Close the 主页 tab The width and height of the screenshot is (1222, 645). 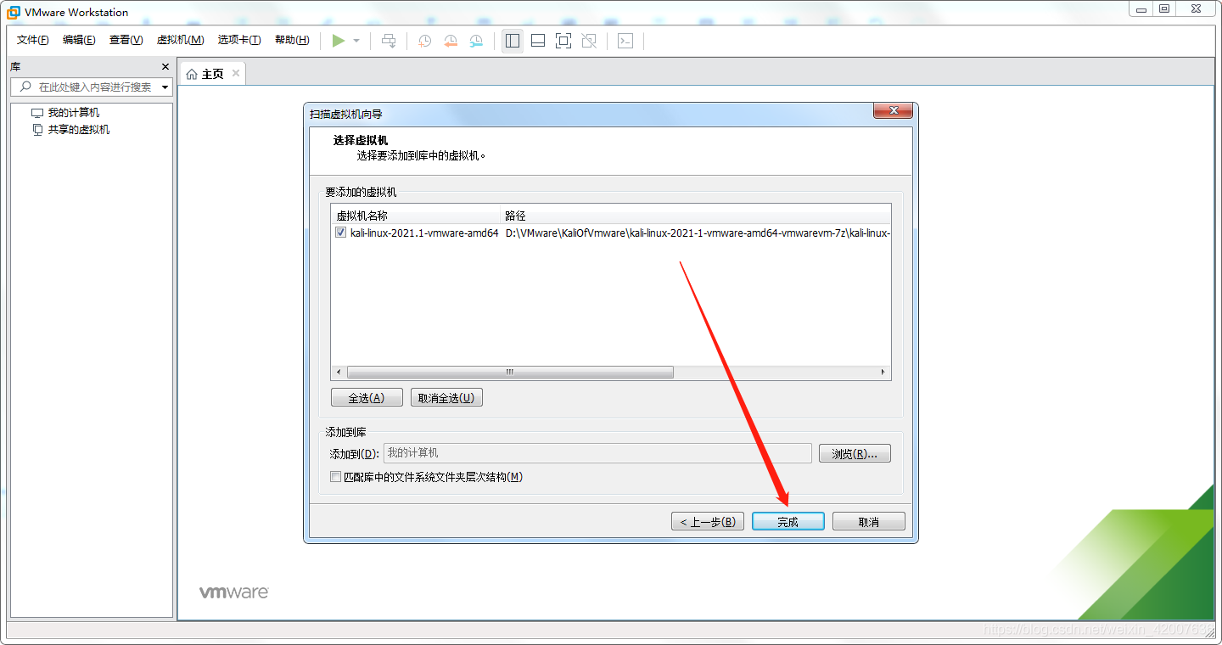click(x=236, y=74)
